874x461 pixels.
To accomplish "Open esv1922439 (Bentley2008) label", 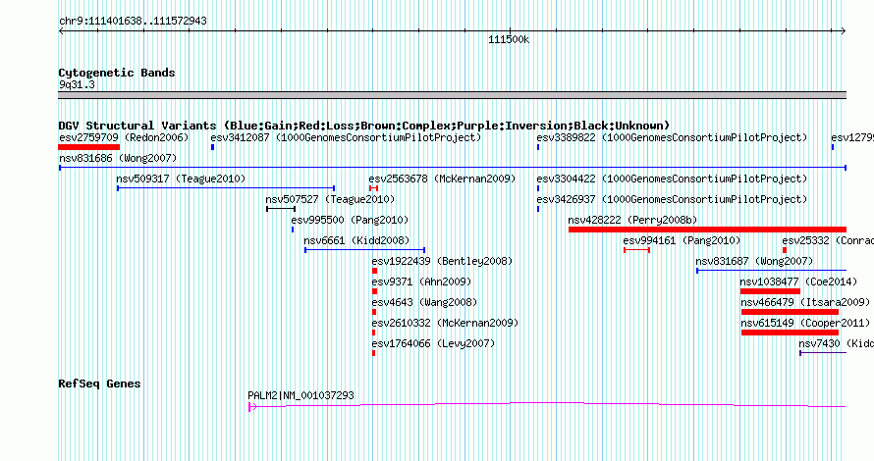I will point(442,261).
